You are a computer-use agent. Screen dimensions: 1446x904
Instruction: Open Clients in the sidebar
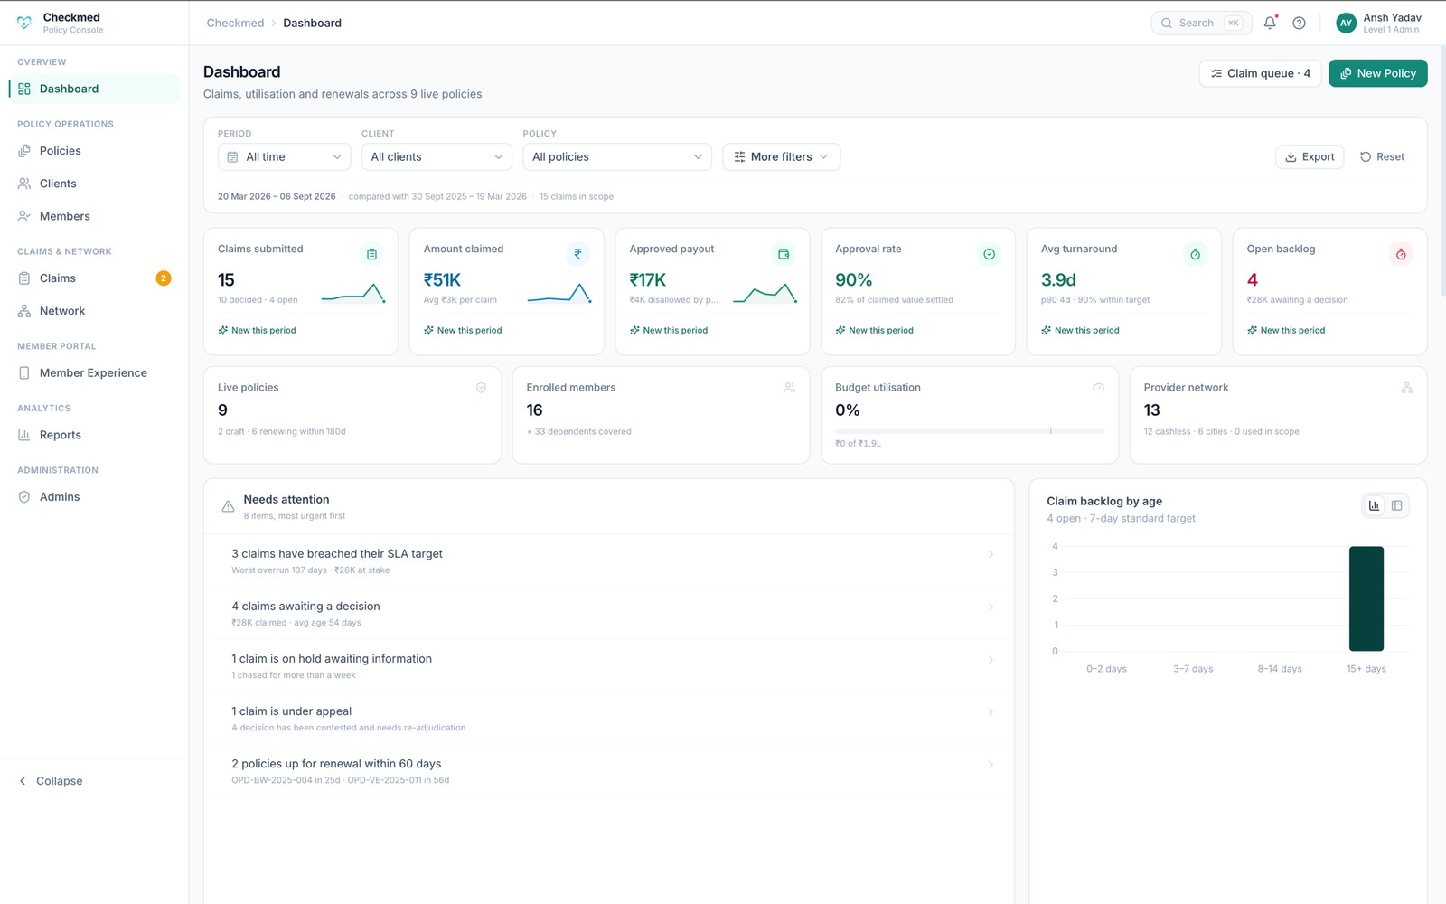(x=94, y=184)
